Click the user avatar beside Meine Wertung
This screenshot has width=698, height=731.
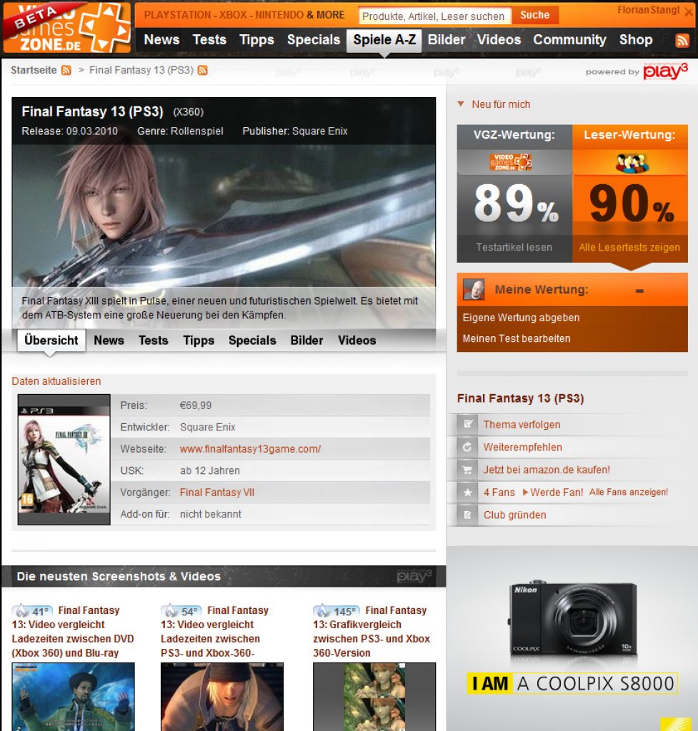coord(474,290)
